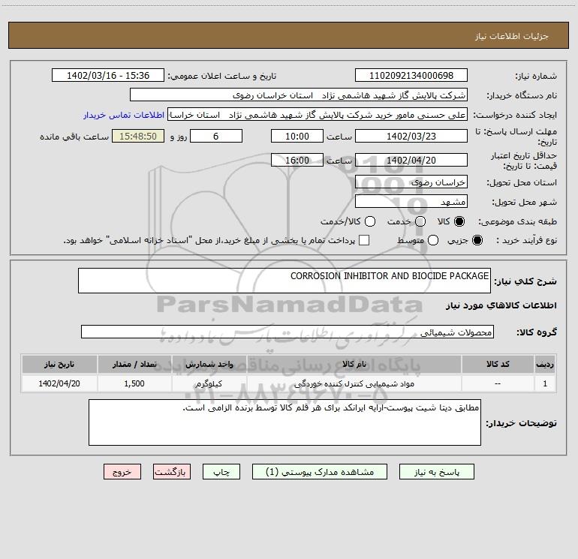Select the کالا/خدمت radio button
578x559 pixels.
370,221
